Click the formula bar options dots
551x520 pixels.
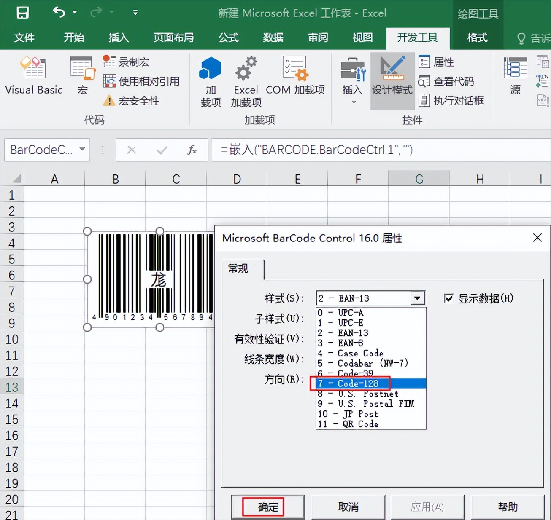pyautogui.click(x=103, y=150)
